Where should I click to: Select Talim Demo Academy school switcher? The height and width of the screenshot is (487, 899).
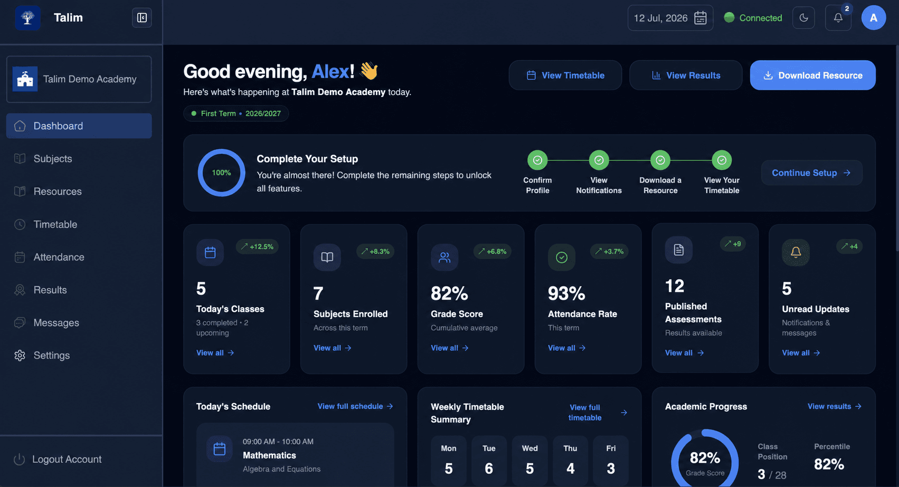[x=79, y=79]
